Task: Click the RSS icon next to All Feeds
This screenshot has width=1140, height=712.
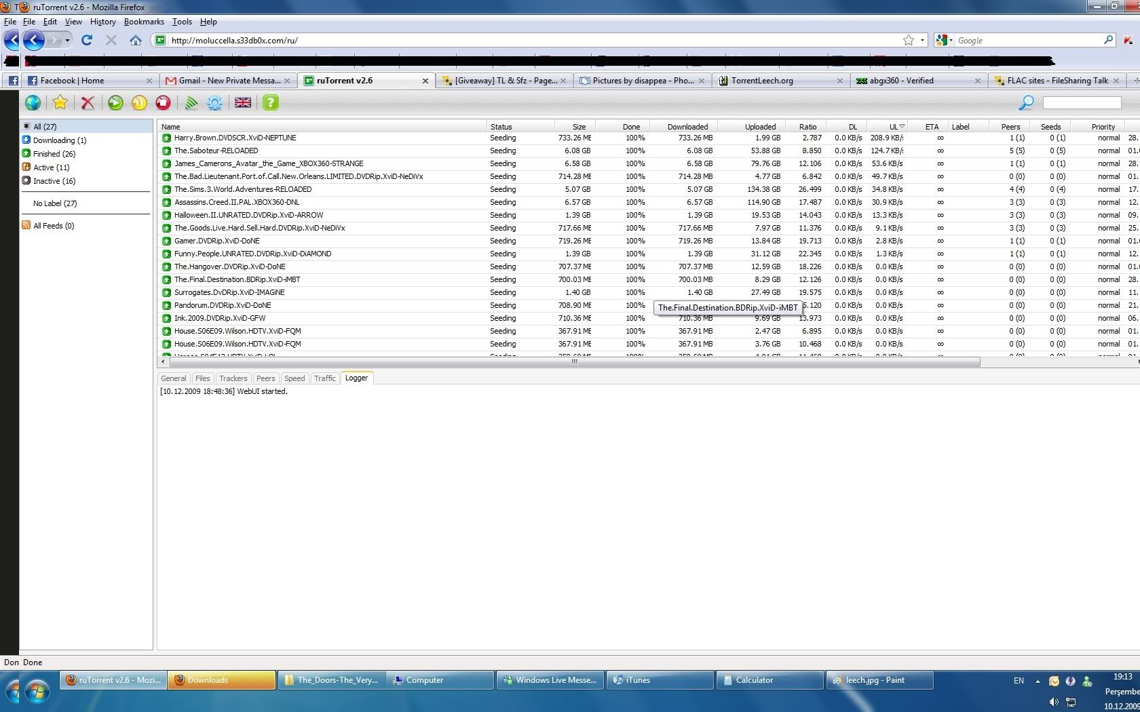Action: pyautogui.click(x=26, y=225)
